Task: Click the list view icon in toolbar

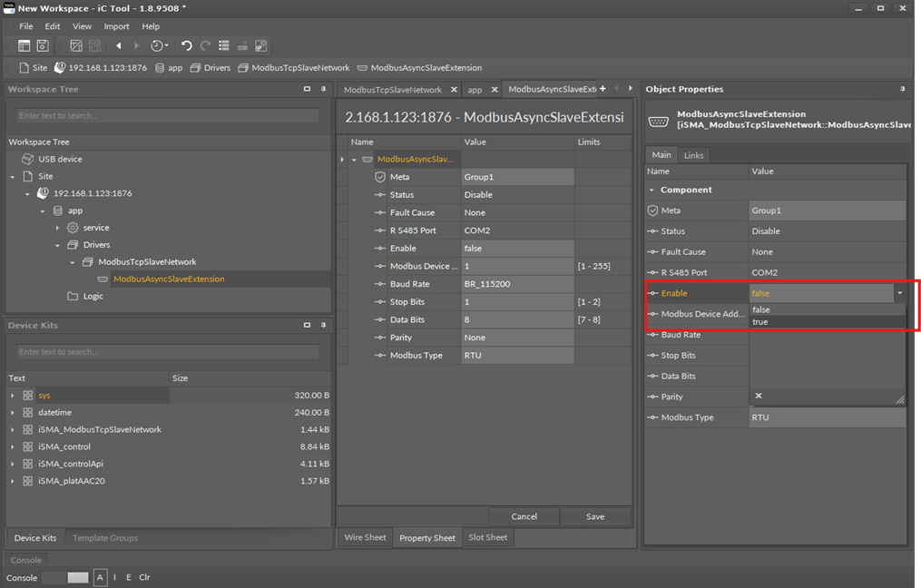Action: pyautogui.click(x=223, y=45)
